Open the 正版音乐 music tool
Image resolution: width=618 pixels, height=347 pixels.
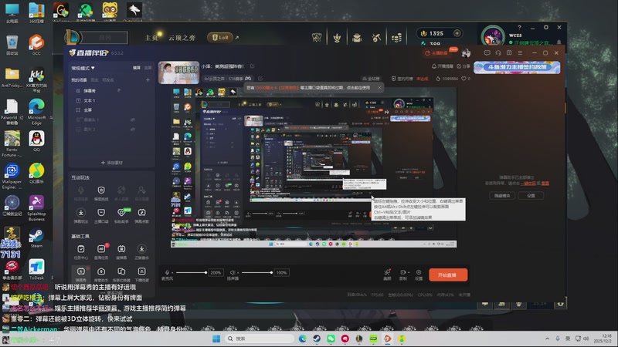[141, 252]
